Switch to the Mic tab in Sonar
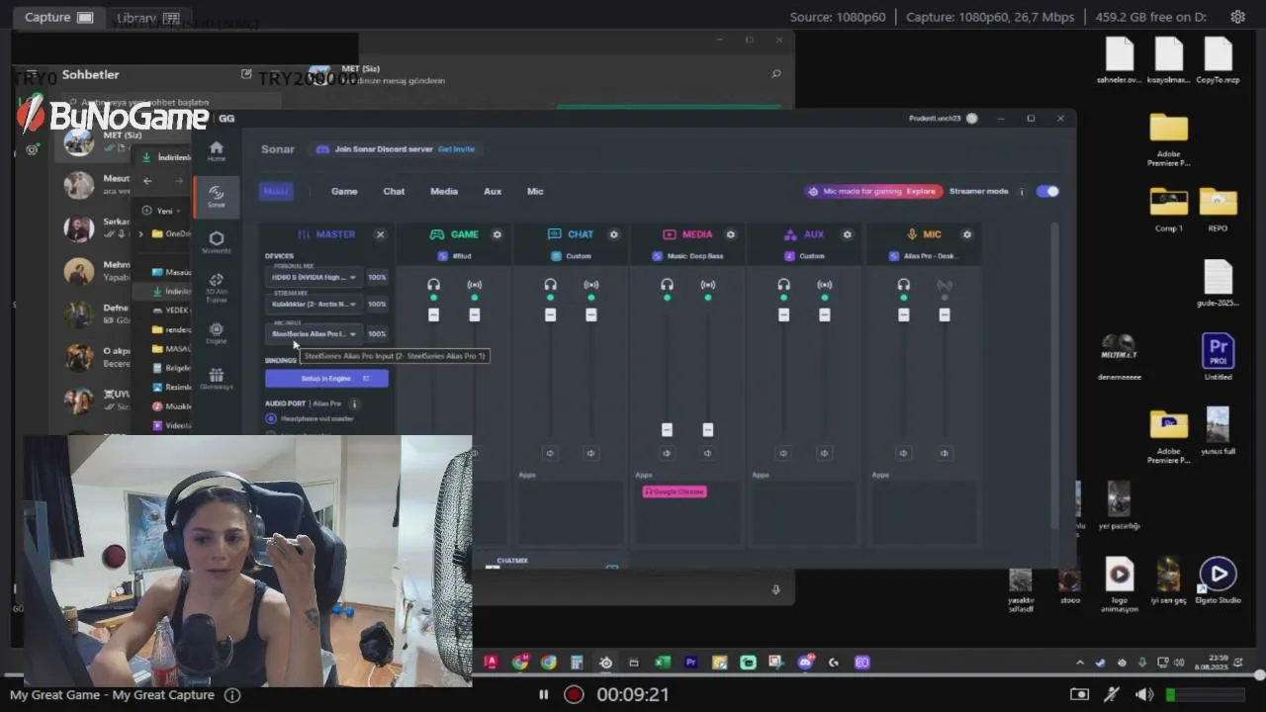 pos(535,192)
